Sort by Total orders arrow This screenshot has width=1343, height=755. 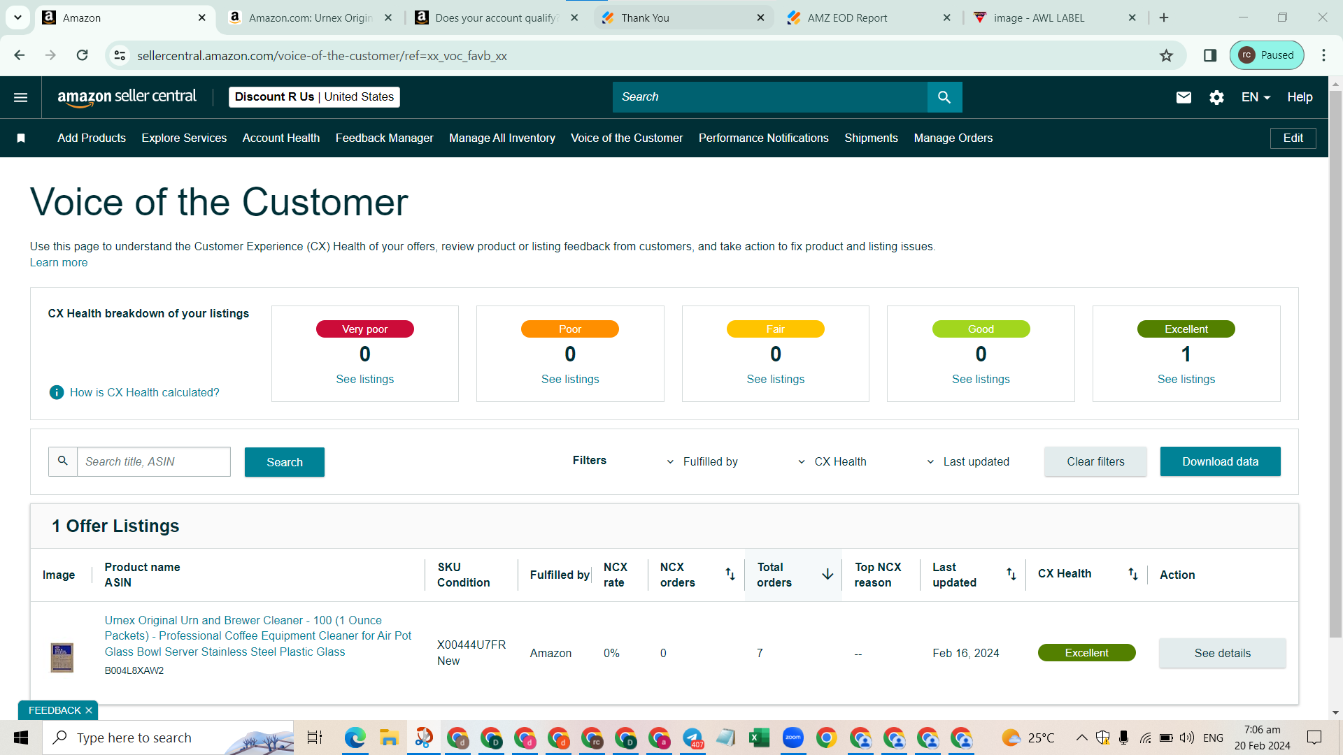(827, 574)
